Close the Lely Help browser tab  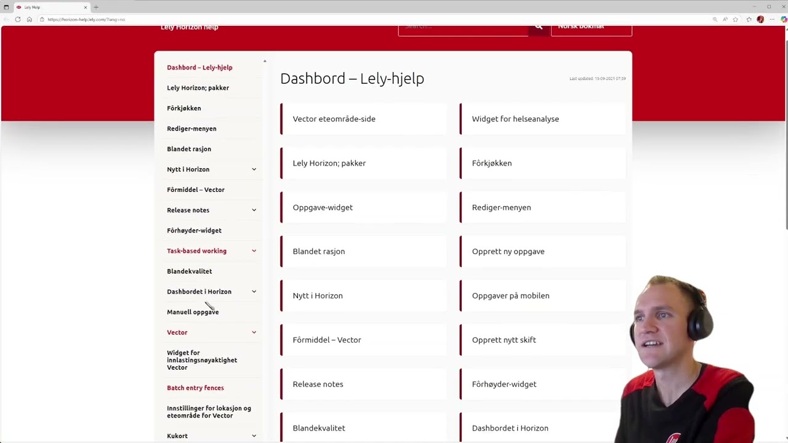coord(86,7)
